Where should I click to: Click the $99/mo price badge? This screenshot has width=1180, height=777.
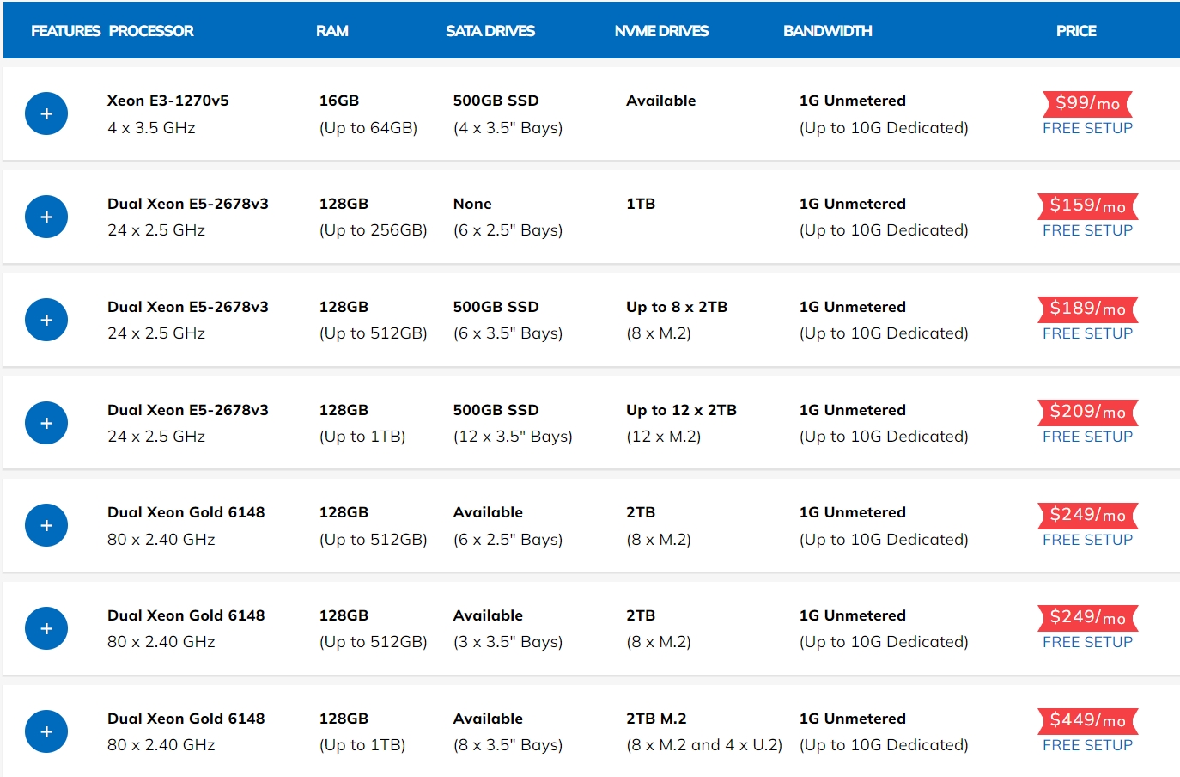(x=1087, y=103)
